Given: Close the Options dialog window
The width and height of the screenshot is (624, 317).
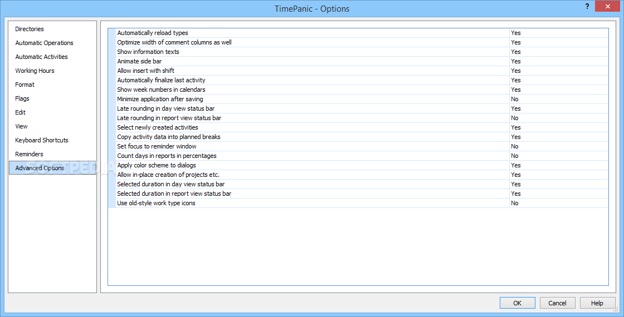Looking at the screenshot, I should 608,6.
